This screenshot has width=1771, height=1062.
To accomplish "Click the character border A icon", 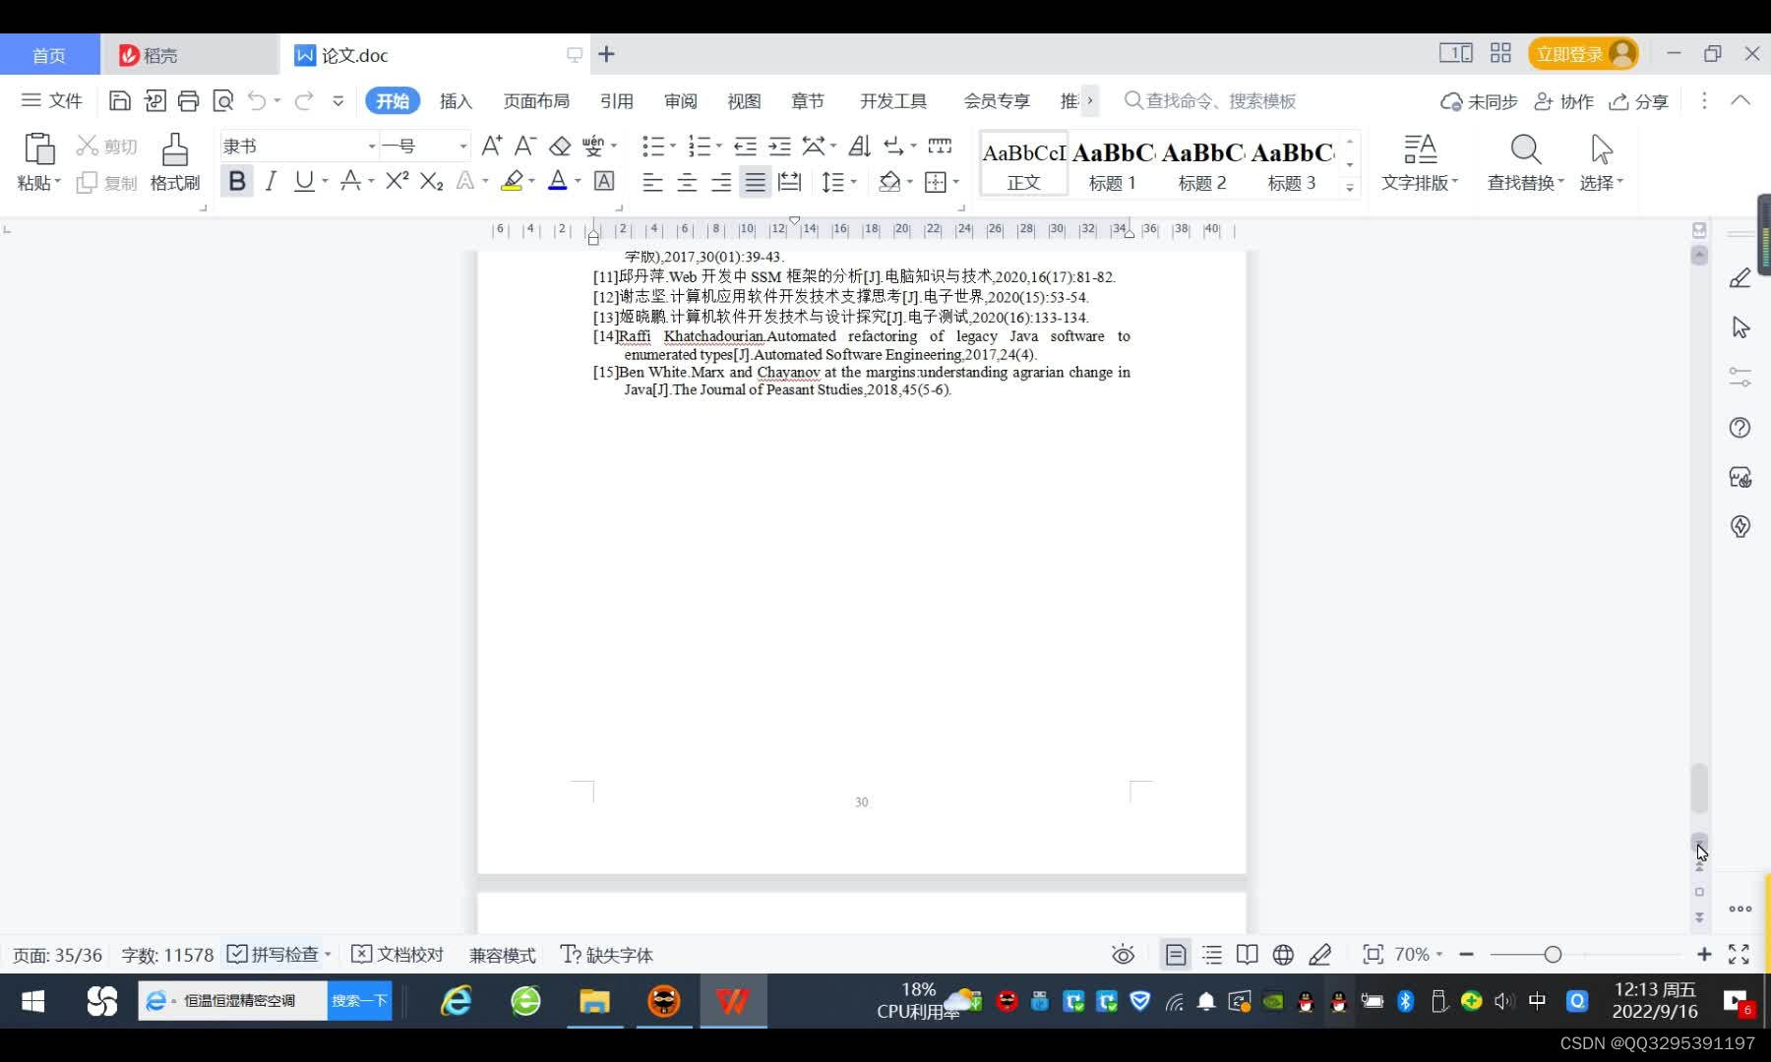I will [x=604, y=181].
